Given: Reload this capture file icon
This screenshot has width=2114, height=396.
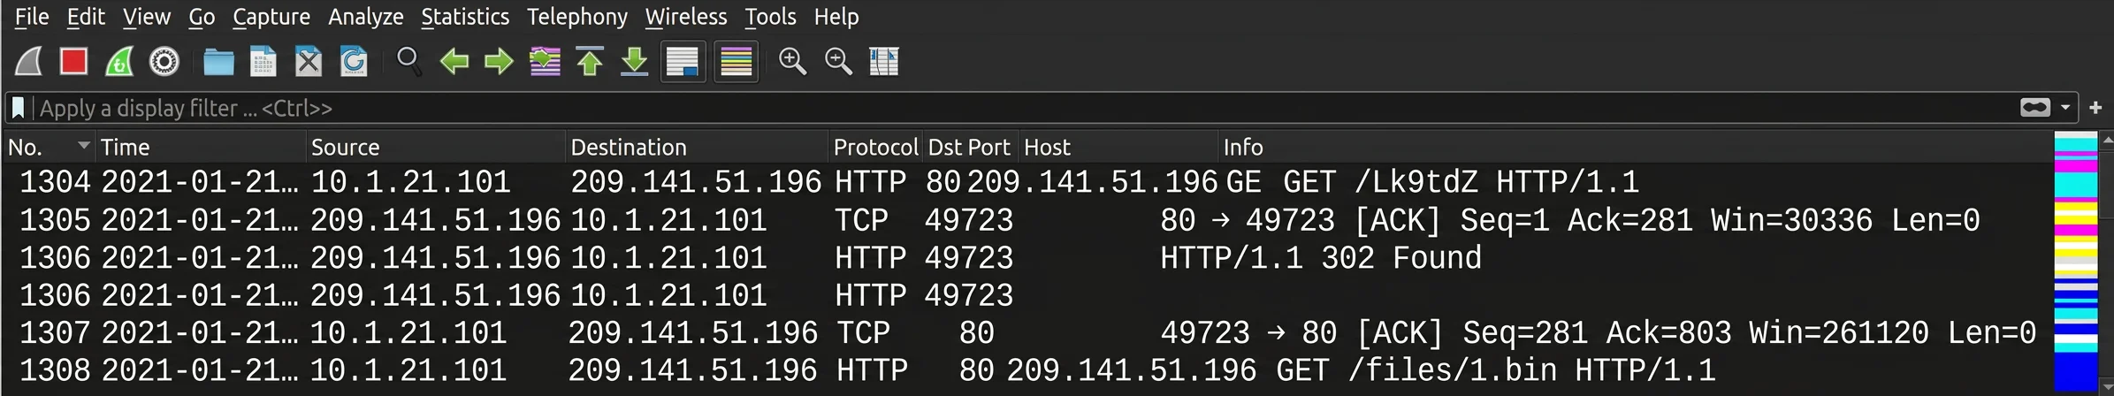Looking at the screenshot, I should [354, 62].
